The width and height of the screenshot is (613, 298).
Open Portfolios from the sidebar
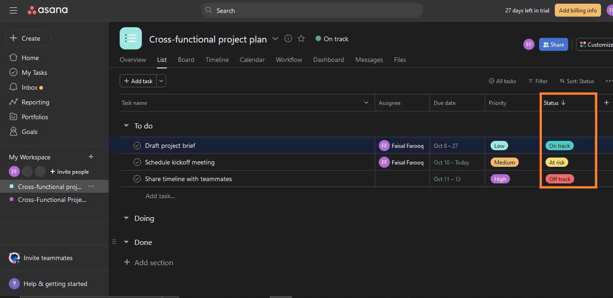pos(34,116)
